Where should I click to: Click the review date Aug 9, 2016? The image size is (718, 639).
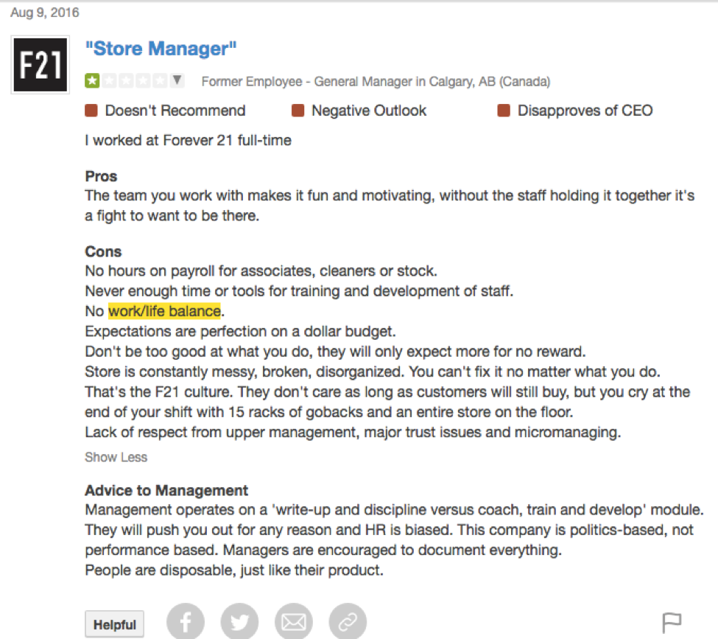[44, 12]
